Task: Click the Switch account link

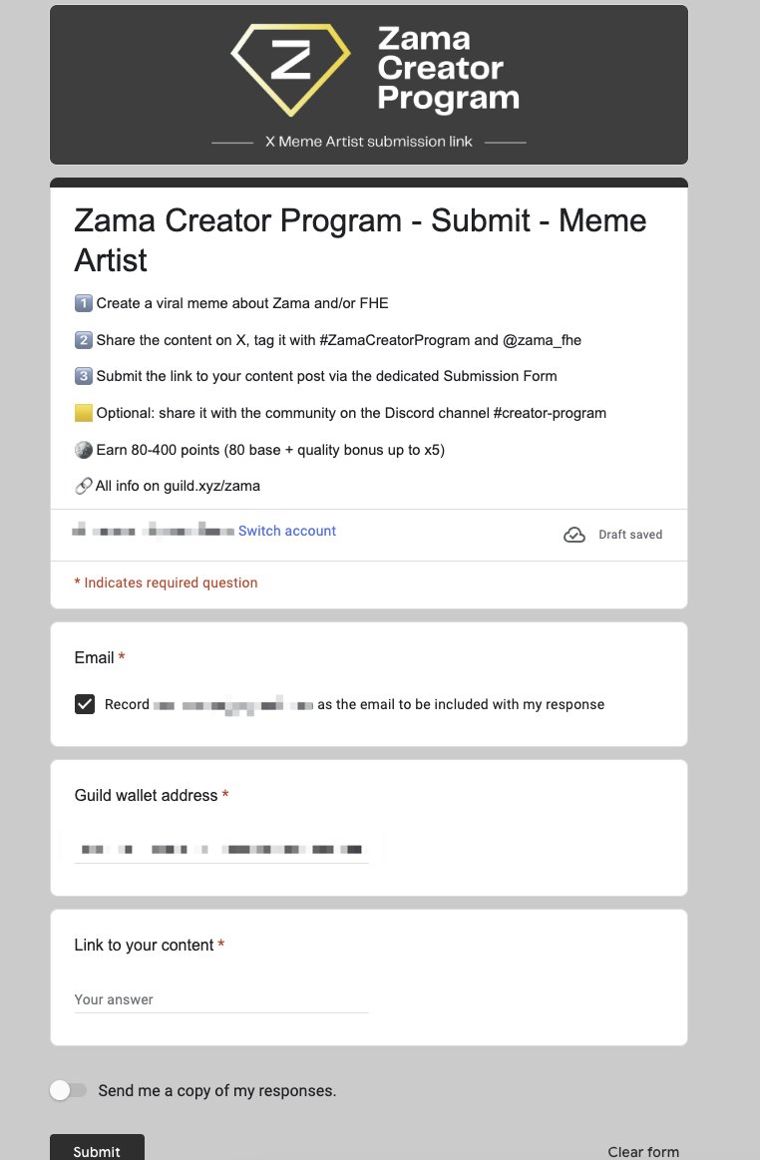Action: [x=287, y=531]
